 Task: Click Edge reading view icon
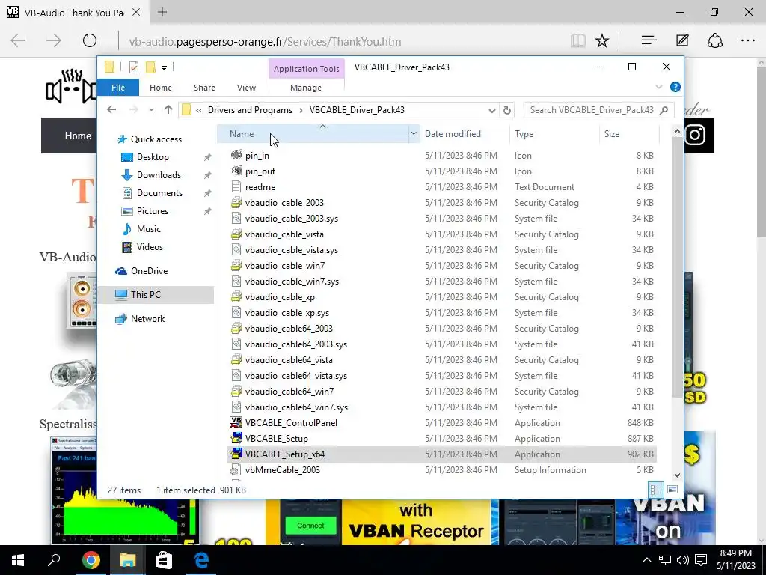pos(578,40)
